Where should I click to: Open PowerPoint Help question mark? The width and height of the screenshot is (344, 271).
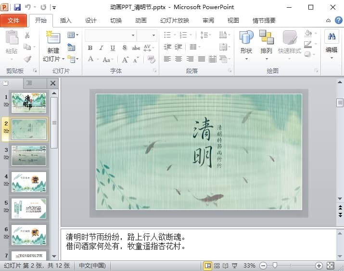(339, 20)
